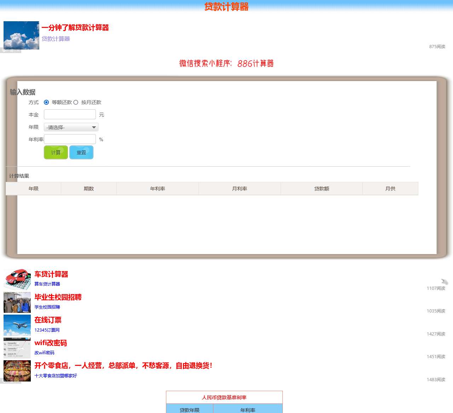Click the red car and calculator thumbnail
The image size is (453, 413).
(x=17, y=280)
